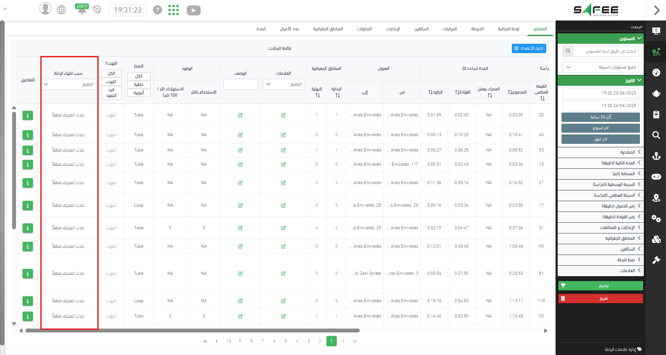Toggle the Tube trip type filter (أنبوبية)
Screen dimensions: 666x355
tap(139, 93)
